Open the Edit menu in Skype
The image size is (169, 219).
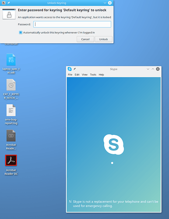[x=77, y=74]
